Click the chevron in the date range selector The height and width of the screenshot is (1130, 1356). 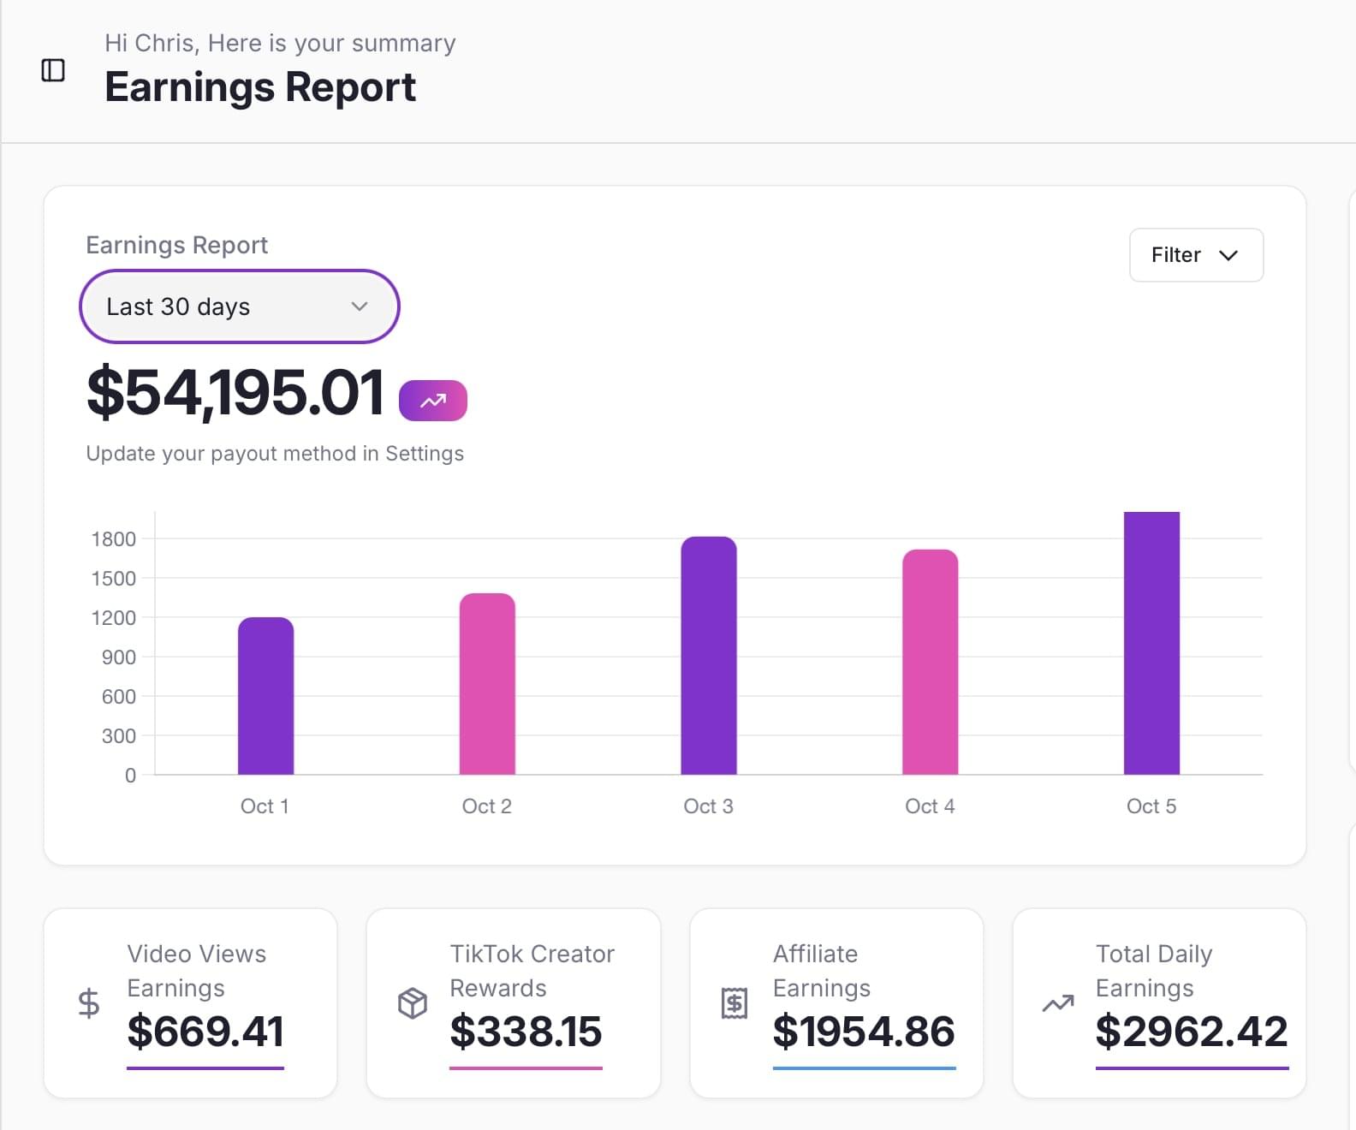360,306
